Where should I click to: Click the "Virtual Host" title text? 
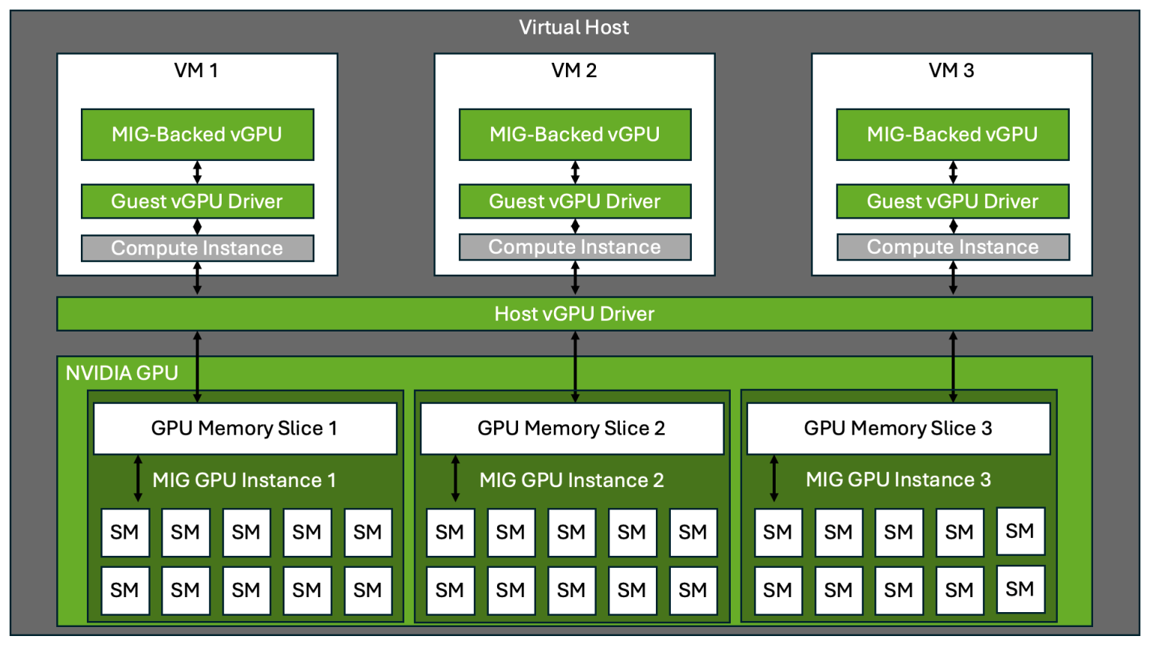pyautogui.click(x=574, y=28)
